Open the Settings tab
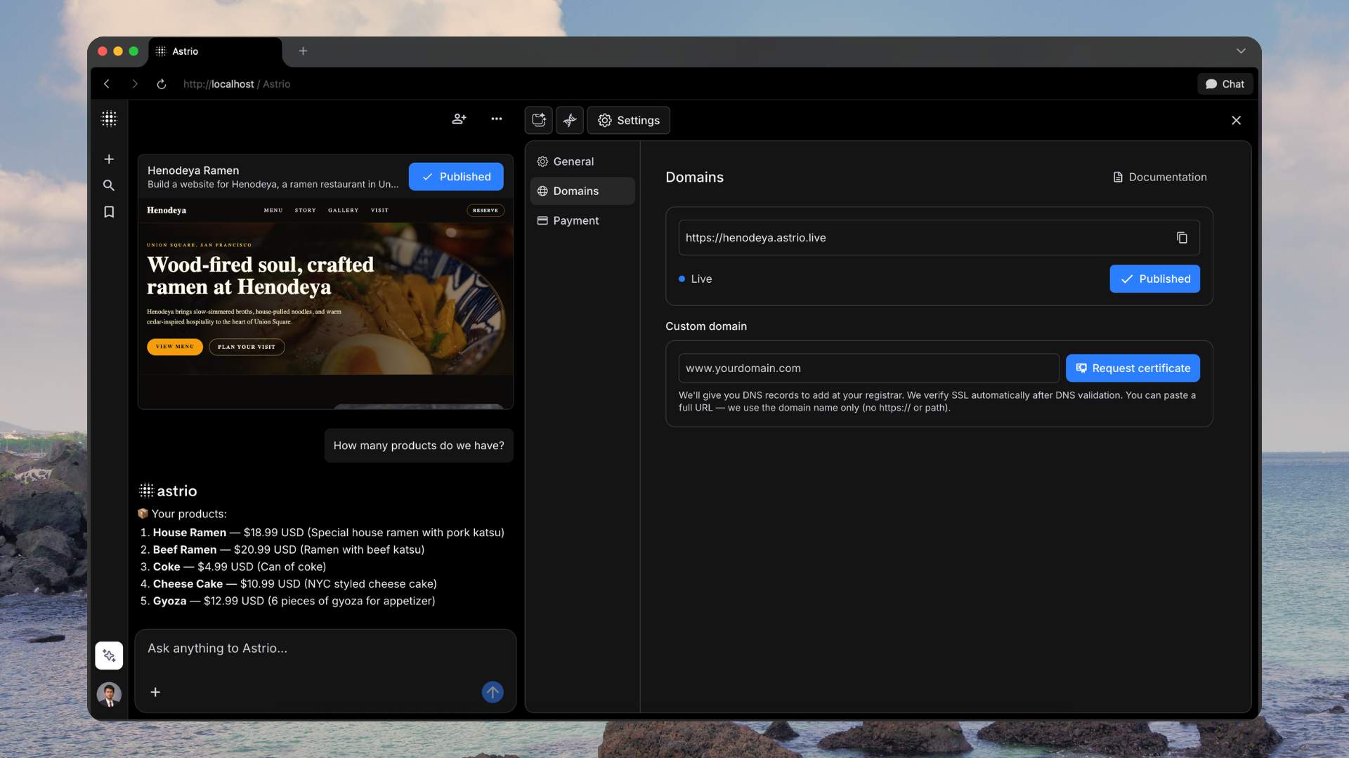Image resolution: width=1349 pixels, height=758 pixels. [x=628, y=120]
